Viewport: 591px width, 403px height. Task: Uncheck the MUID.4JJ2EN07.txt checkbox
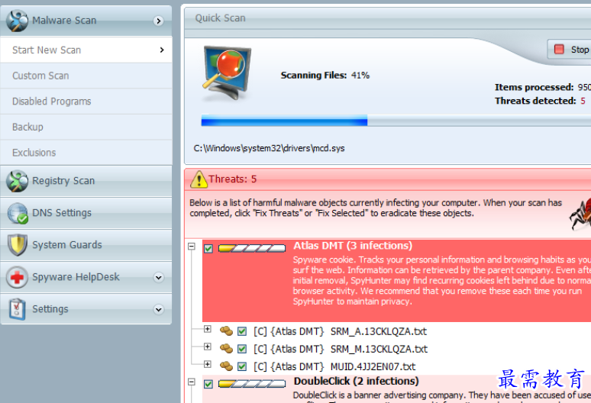[242, 366]
